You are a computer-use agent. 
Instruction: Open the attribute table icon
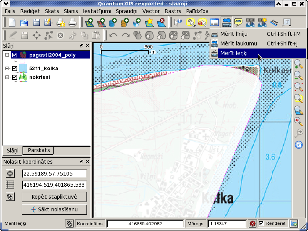coord(214,22)
